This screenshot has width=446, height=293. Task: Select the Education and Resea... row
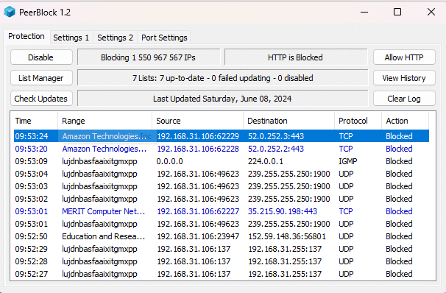(x=222, y=236)
